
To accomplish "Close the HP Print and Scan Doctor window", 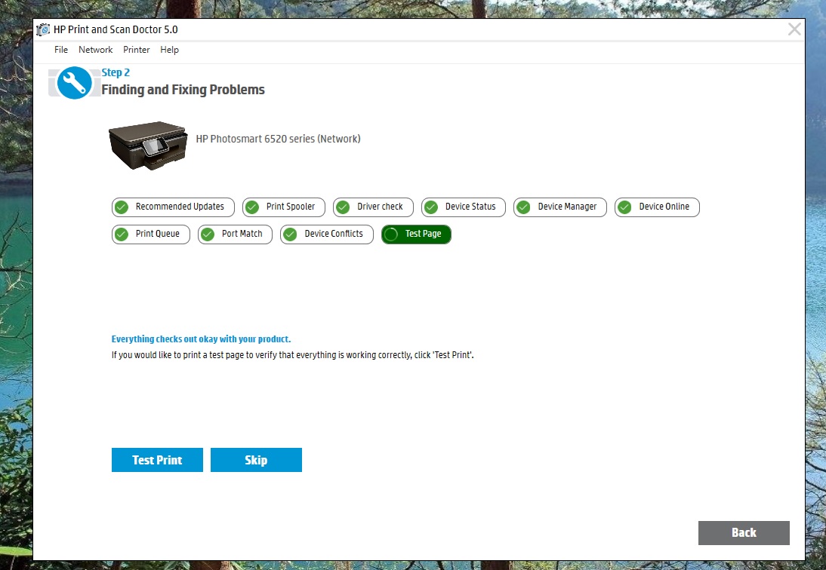I will [794, 29].
